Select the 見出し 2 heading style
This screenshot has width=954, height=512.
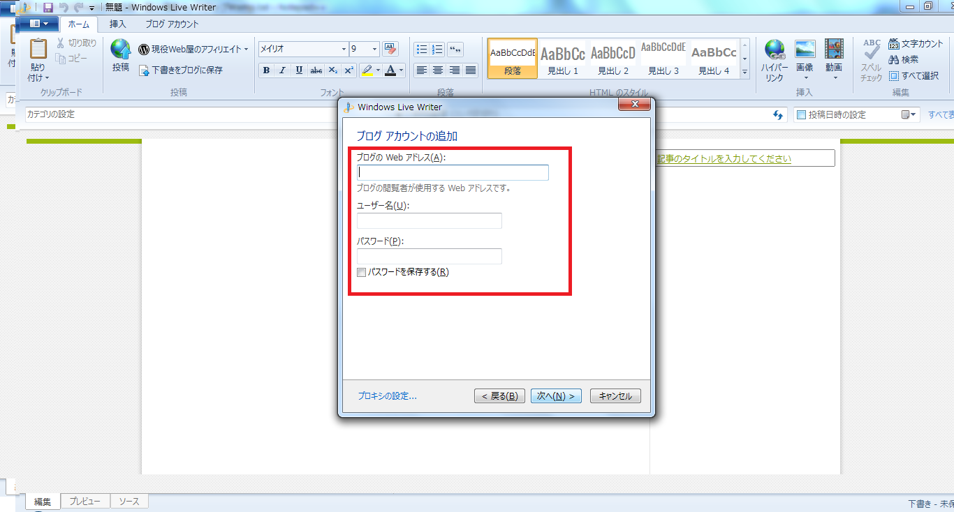[613, 59]
